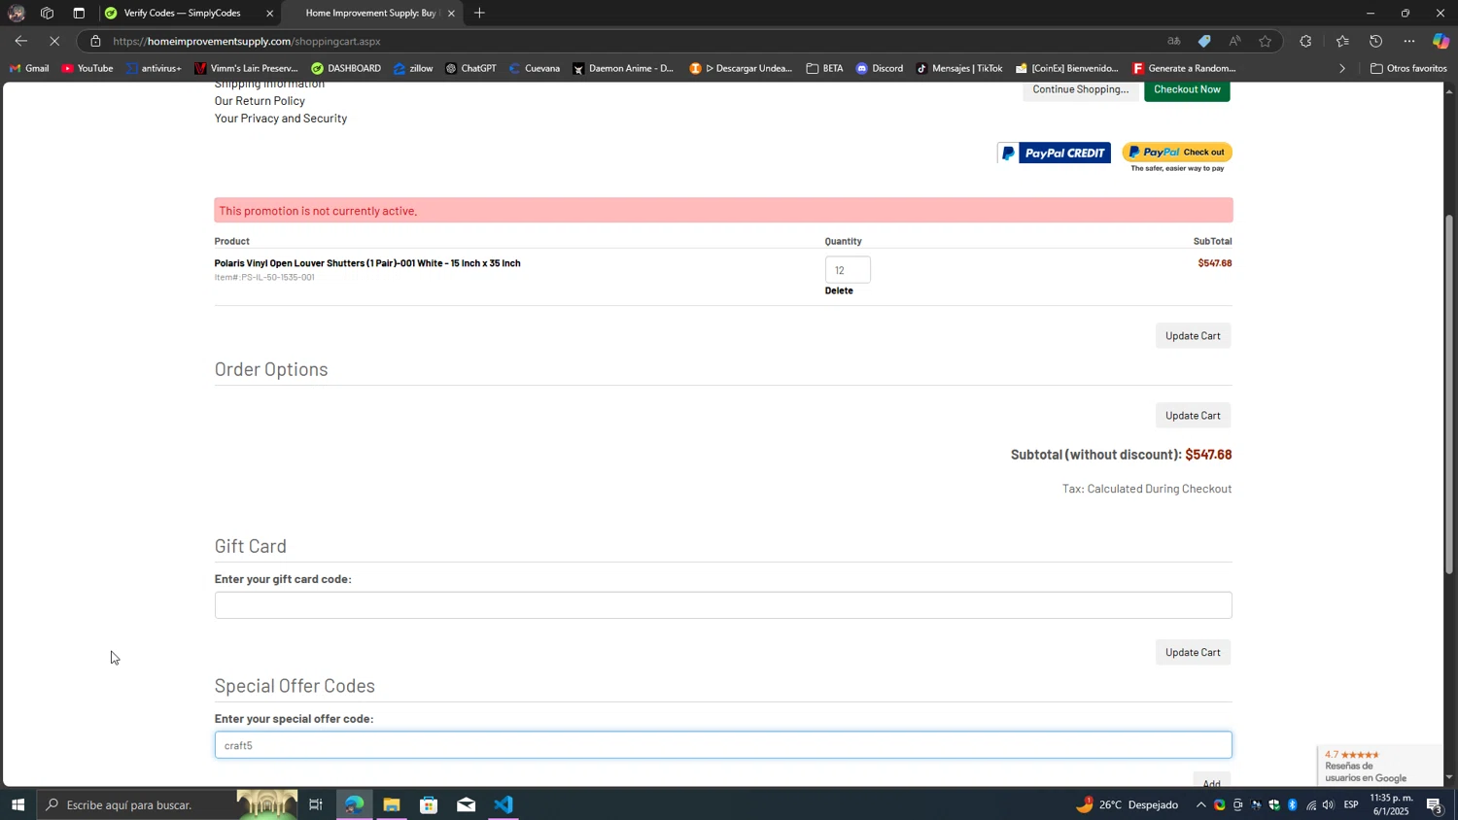Image resolution: width=1458 pixels, height=820 pixels.
Task: Open File Explorer from taskbar
Action: point(391,804)
